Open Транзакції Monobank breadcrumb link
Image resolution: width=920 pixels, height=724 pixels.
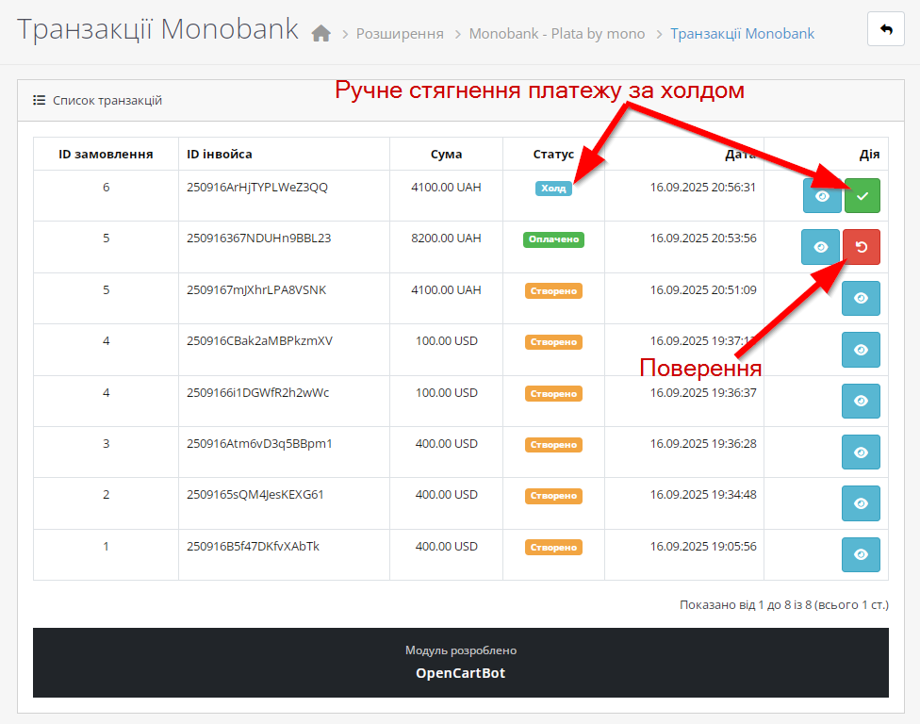[x=742, y=34]
